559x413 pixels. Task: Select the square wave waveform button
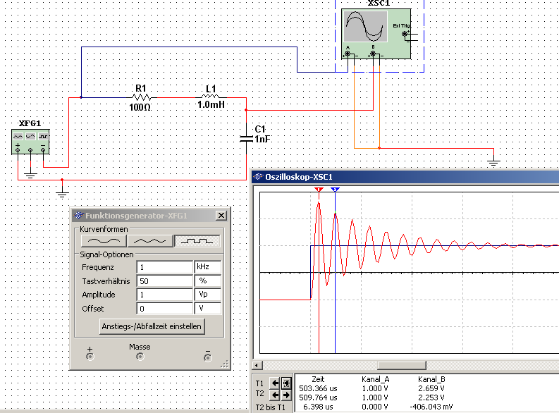click(x=197, y=240)
